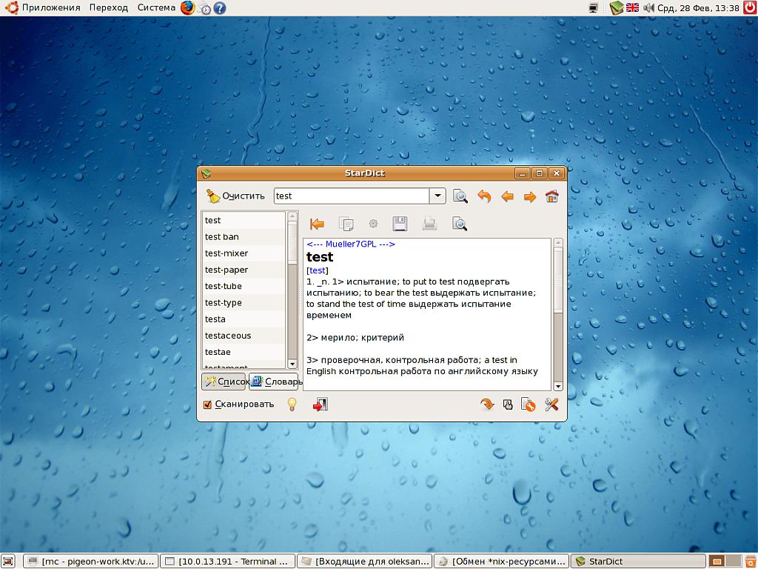Click into the search input field containing test
758x569 pixels.
coord(351,196)
